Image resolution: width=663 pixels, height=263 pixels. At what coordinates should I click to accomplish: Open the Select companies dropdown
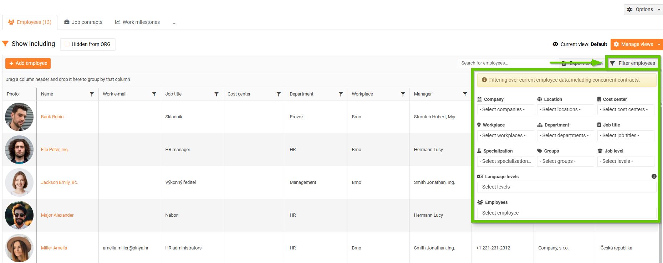505,110
